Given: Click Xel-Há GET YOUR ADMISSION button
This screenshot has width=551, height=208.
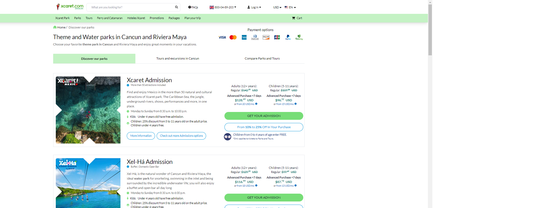Looking at the screenshot, I should [x=264, y=198].
